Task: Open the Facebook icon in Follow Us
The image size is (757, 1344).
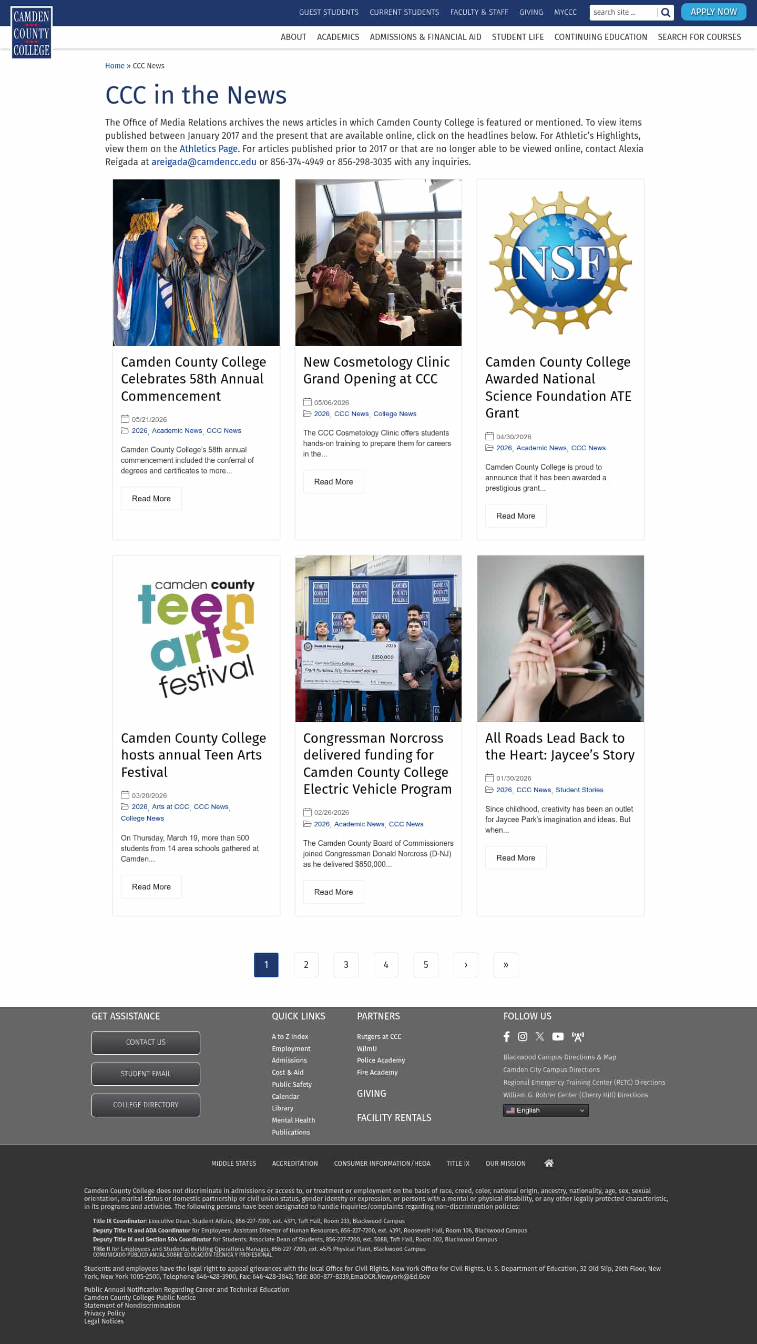Action: [x=507, y=1037]
